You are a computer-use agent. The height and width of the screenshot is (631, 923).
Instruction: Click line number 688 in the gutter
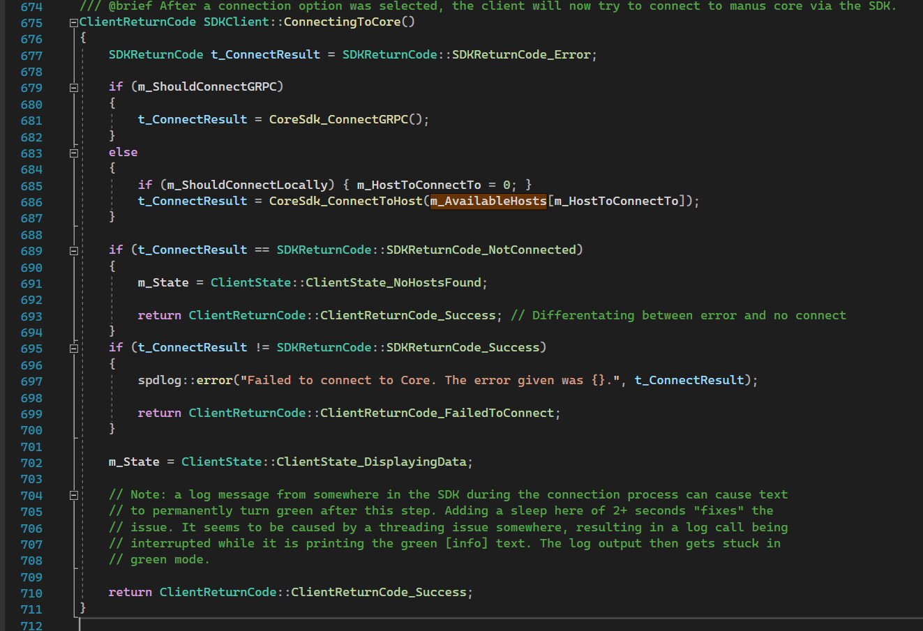31,235
